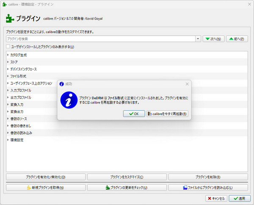Click the blue info icon in dialog
This screenshot has width=254, height=205.
pos(69,100)
